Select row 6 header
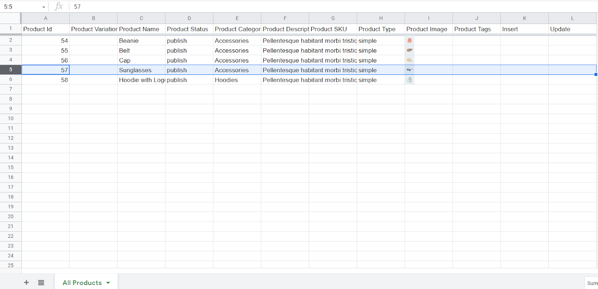This screenshot has height=289, width=598. (10, 79)
